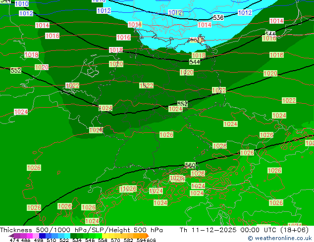This screenshot has height=242, width=314.
Task: Click the legend value 546
Action: click(x=90, y=240)
